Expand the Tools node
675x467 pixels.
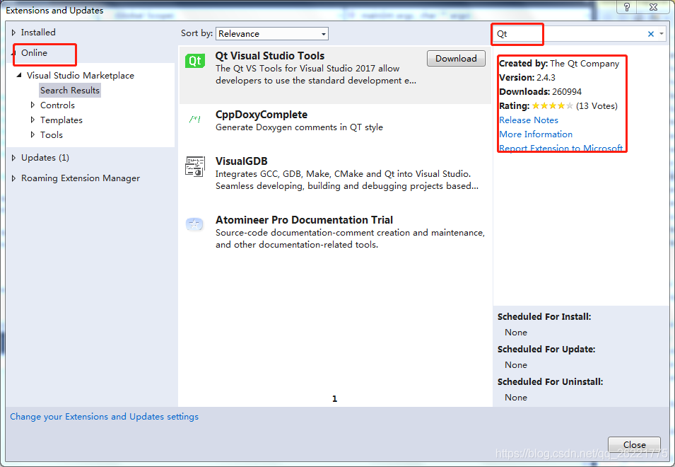click(33, 135)
